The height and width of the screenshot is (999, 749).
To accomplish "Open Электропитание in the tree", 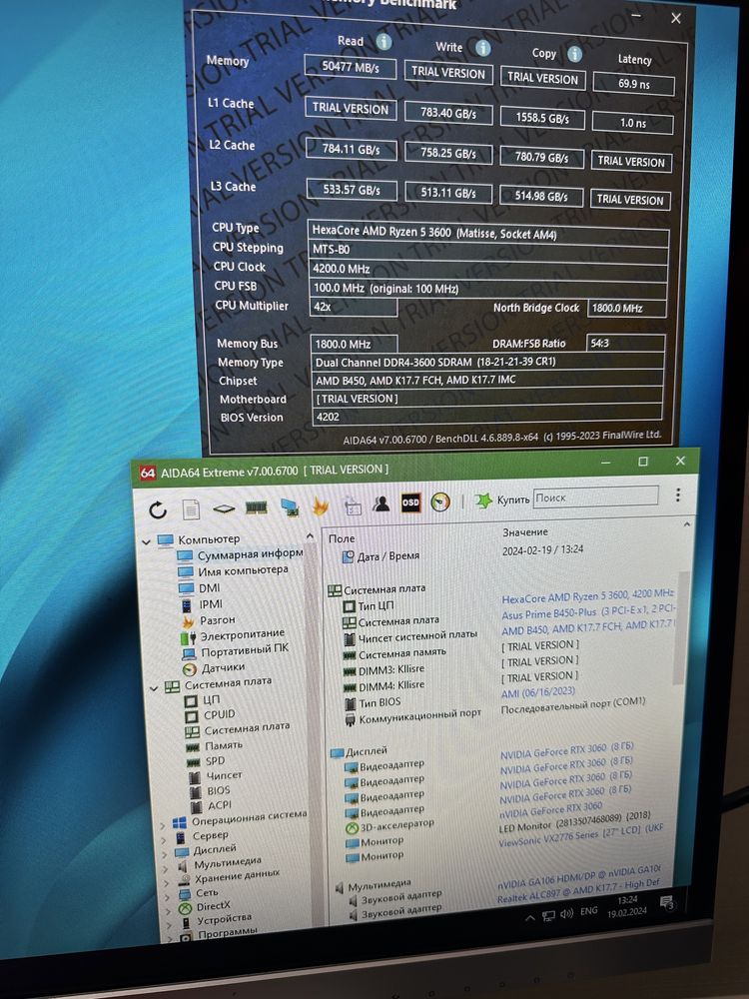I will 243,634.
